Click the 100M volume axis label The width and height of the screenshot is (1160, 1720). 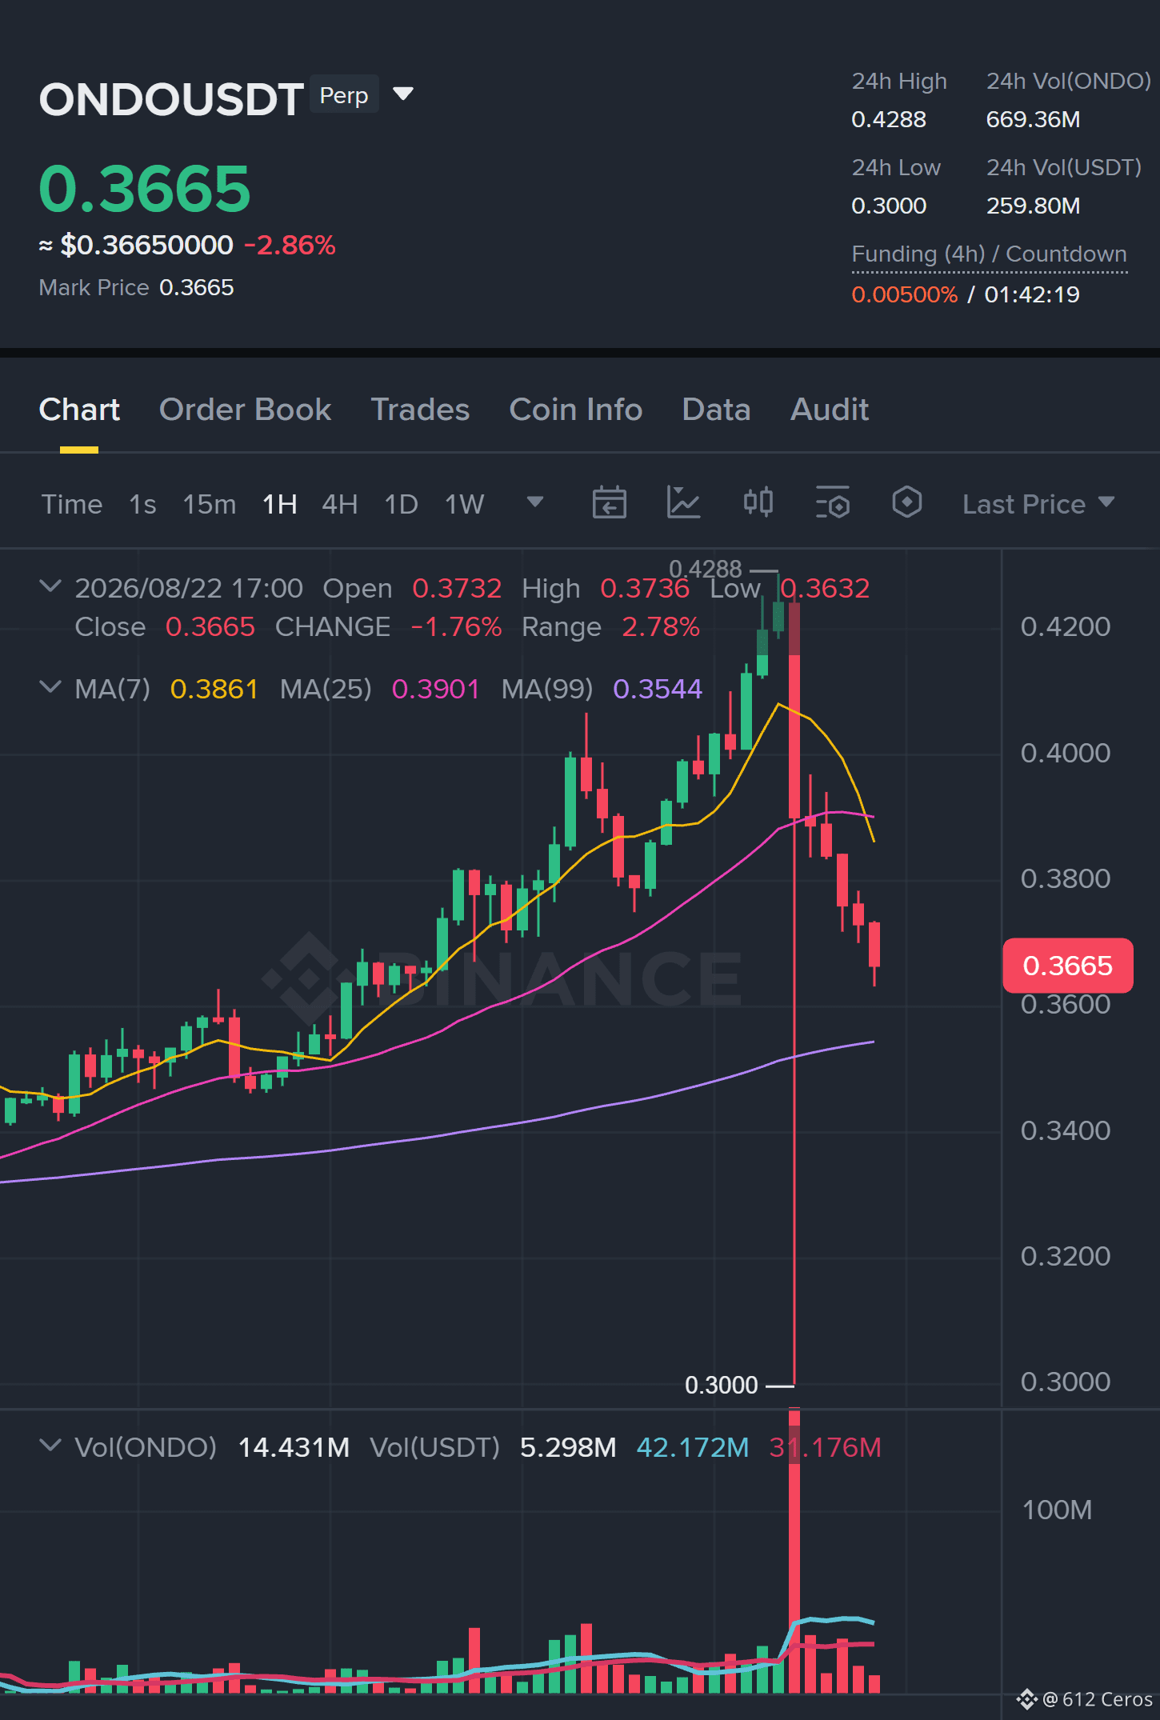(1057, 1510)
